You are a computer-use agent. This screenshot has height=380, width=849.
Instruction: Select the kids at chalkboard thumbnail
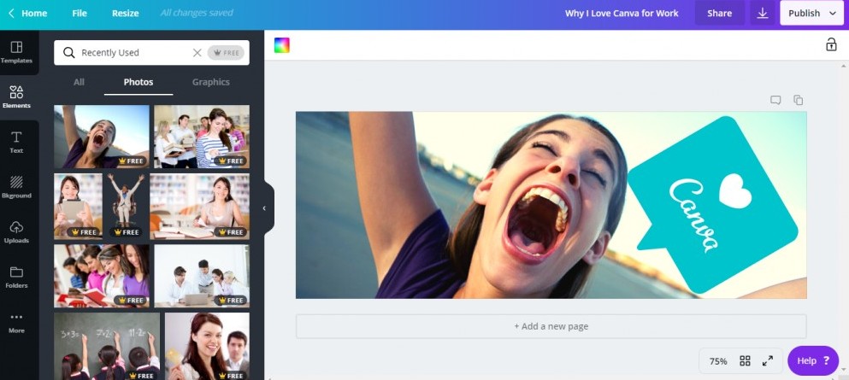(107, 346)
